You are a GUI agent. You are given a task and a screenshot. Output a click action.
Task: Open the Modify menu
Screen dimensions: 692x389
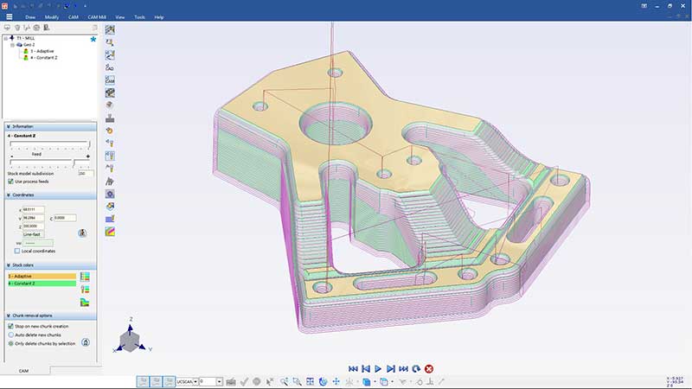53,16
